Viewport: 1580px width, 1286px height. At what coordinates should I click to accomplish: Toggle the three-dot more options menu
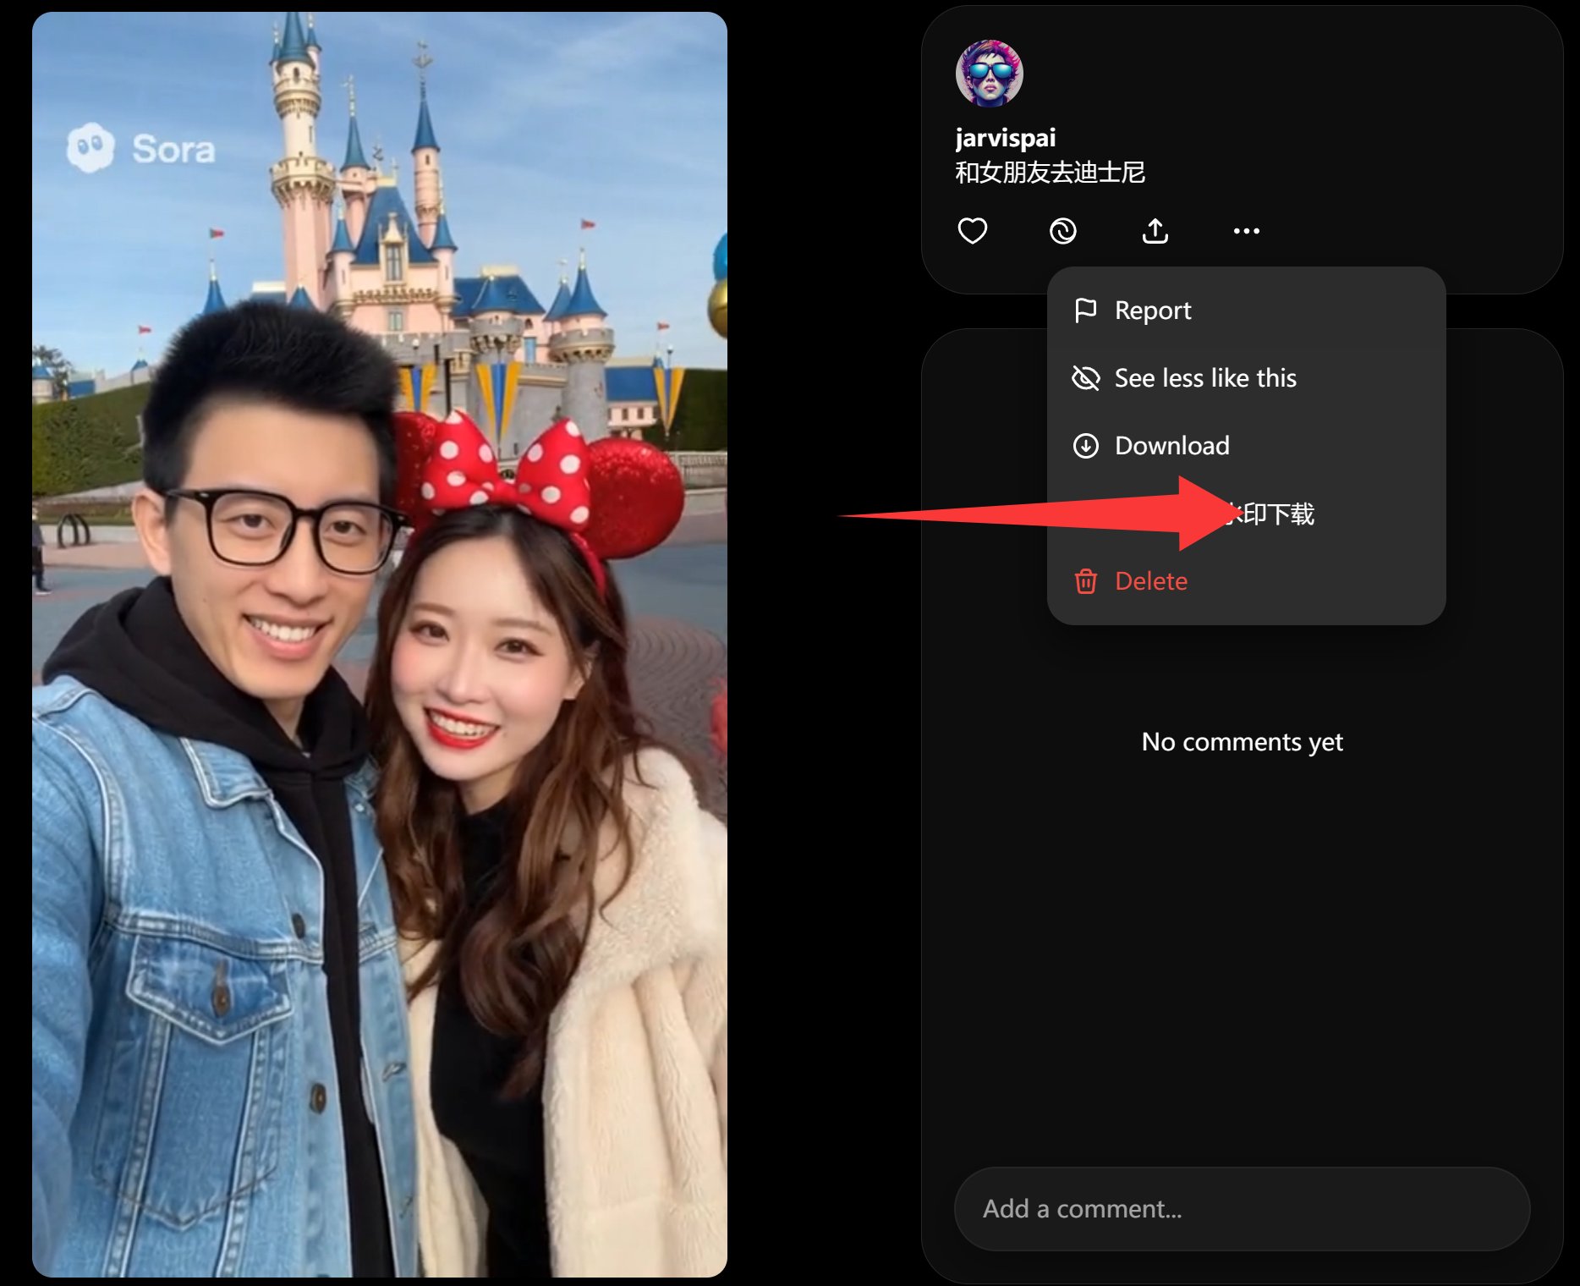click(x=1246, y=230)
